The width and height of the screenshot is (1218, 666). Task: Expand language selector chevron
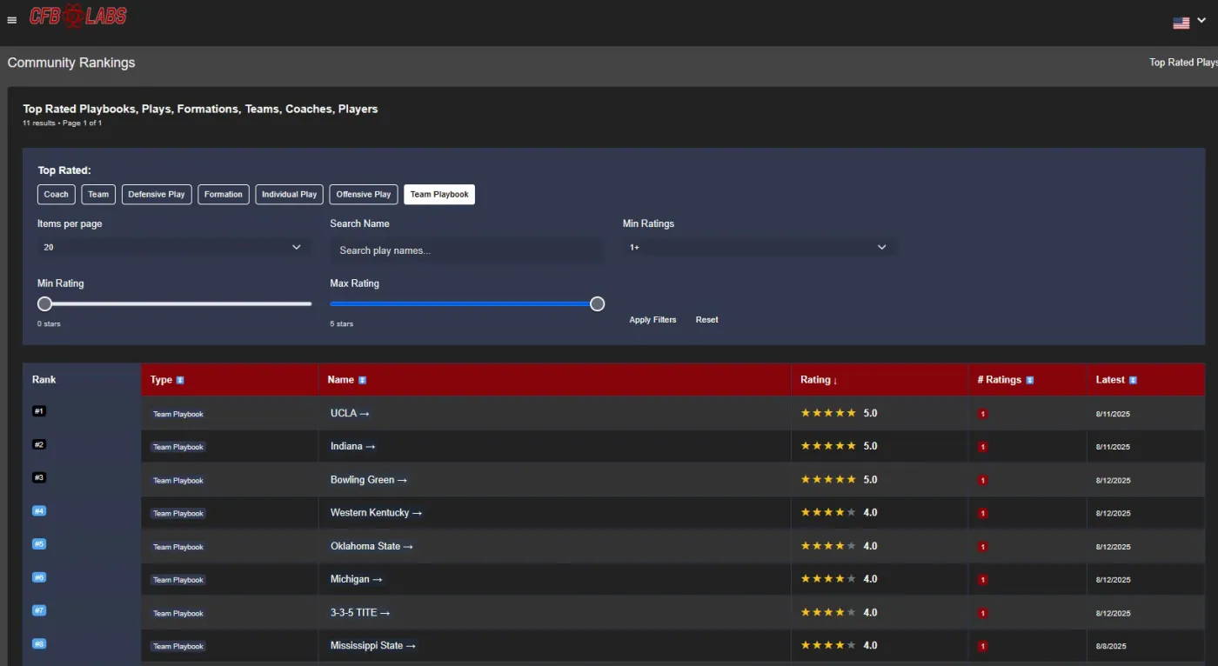point(1201,22)
